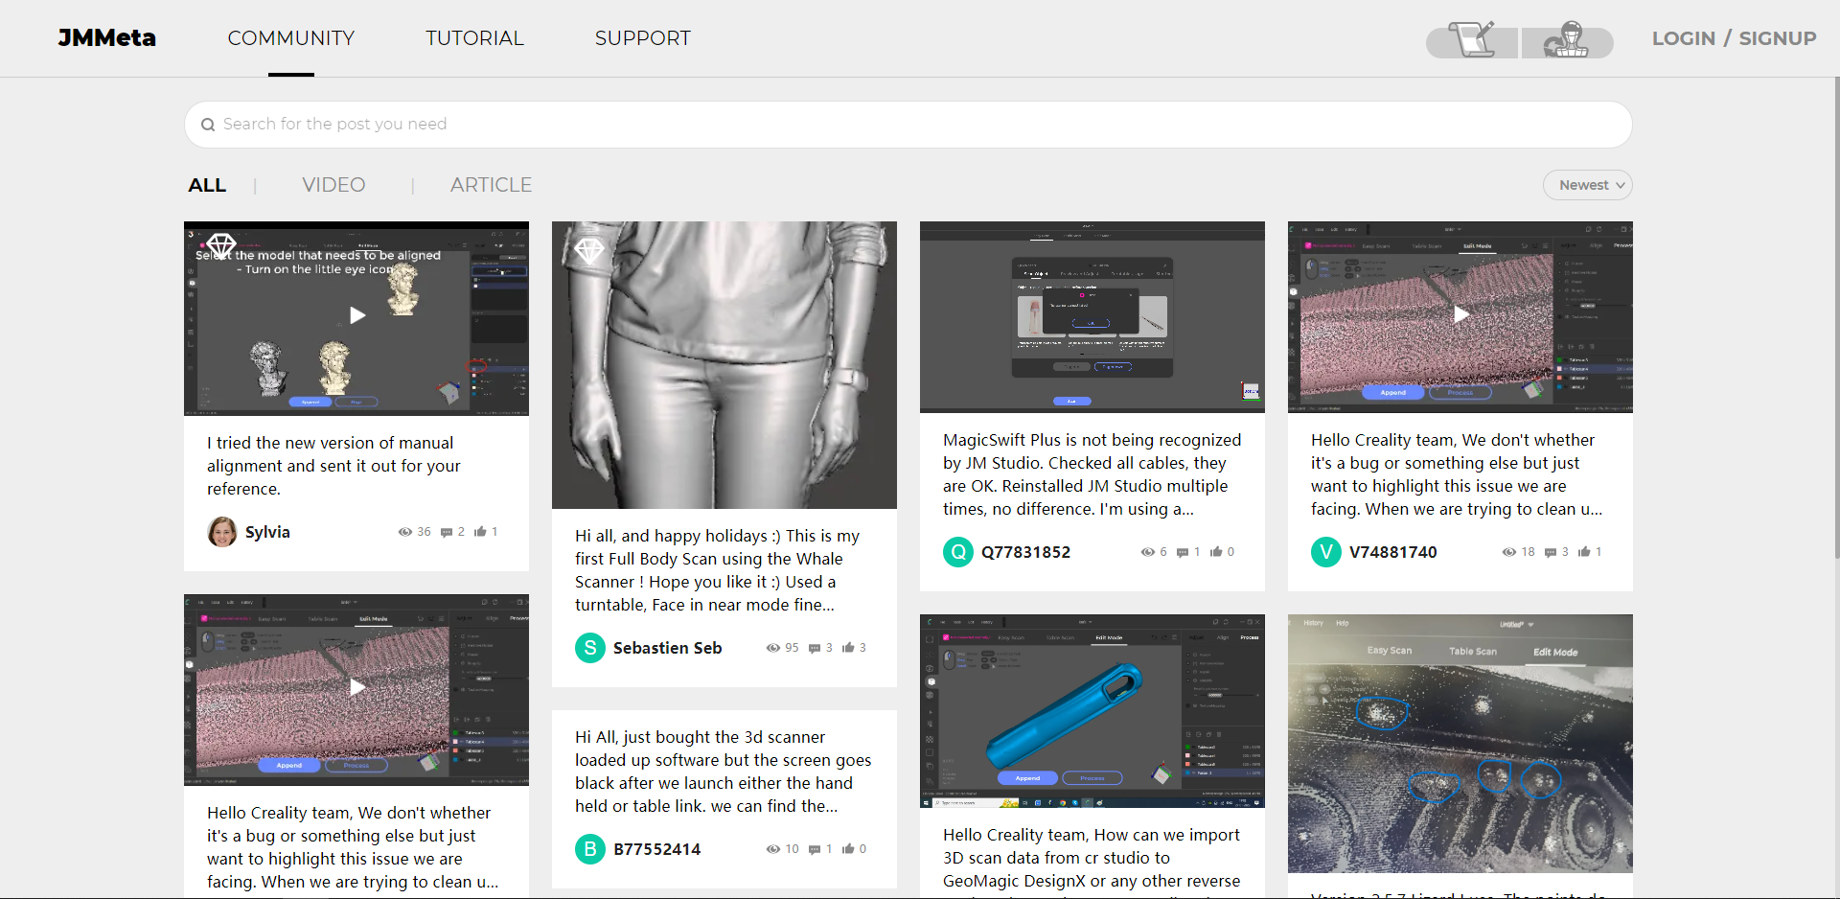Like Q77831852's post with thumbs-up

click(x=1216, y=551)
